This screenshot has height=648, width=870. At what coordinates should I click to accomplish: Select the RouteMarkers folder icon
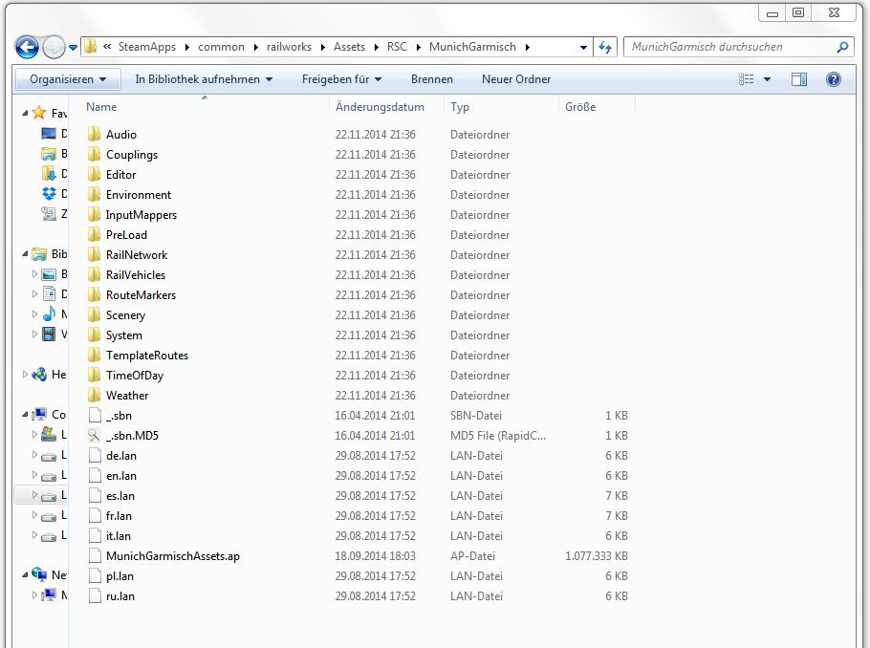coord(95,294)
